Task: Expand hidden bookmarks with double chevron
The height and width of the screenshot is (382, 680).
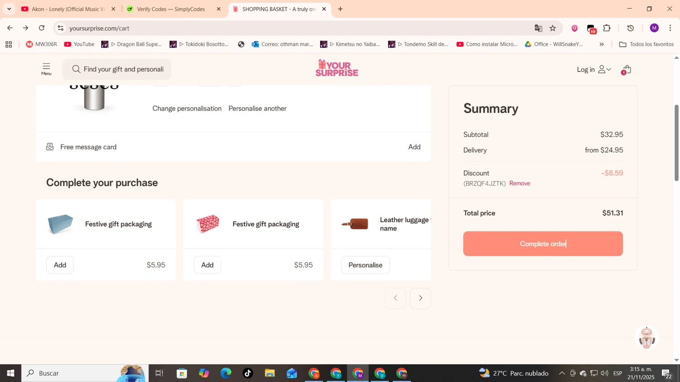Action: 602,44
